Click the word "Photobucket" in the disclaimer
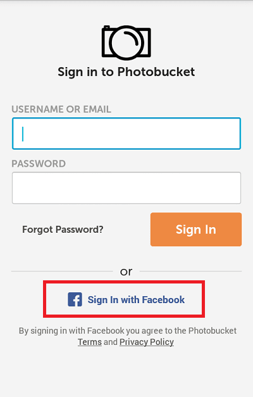The width and height of the screenshot is (253, 397). click(213, 330)
